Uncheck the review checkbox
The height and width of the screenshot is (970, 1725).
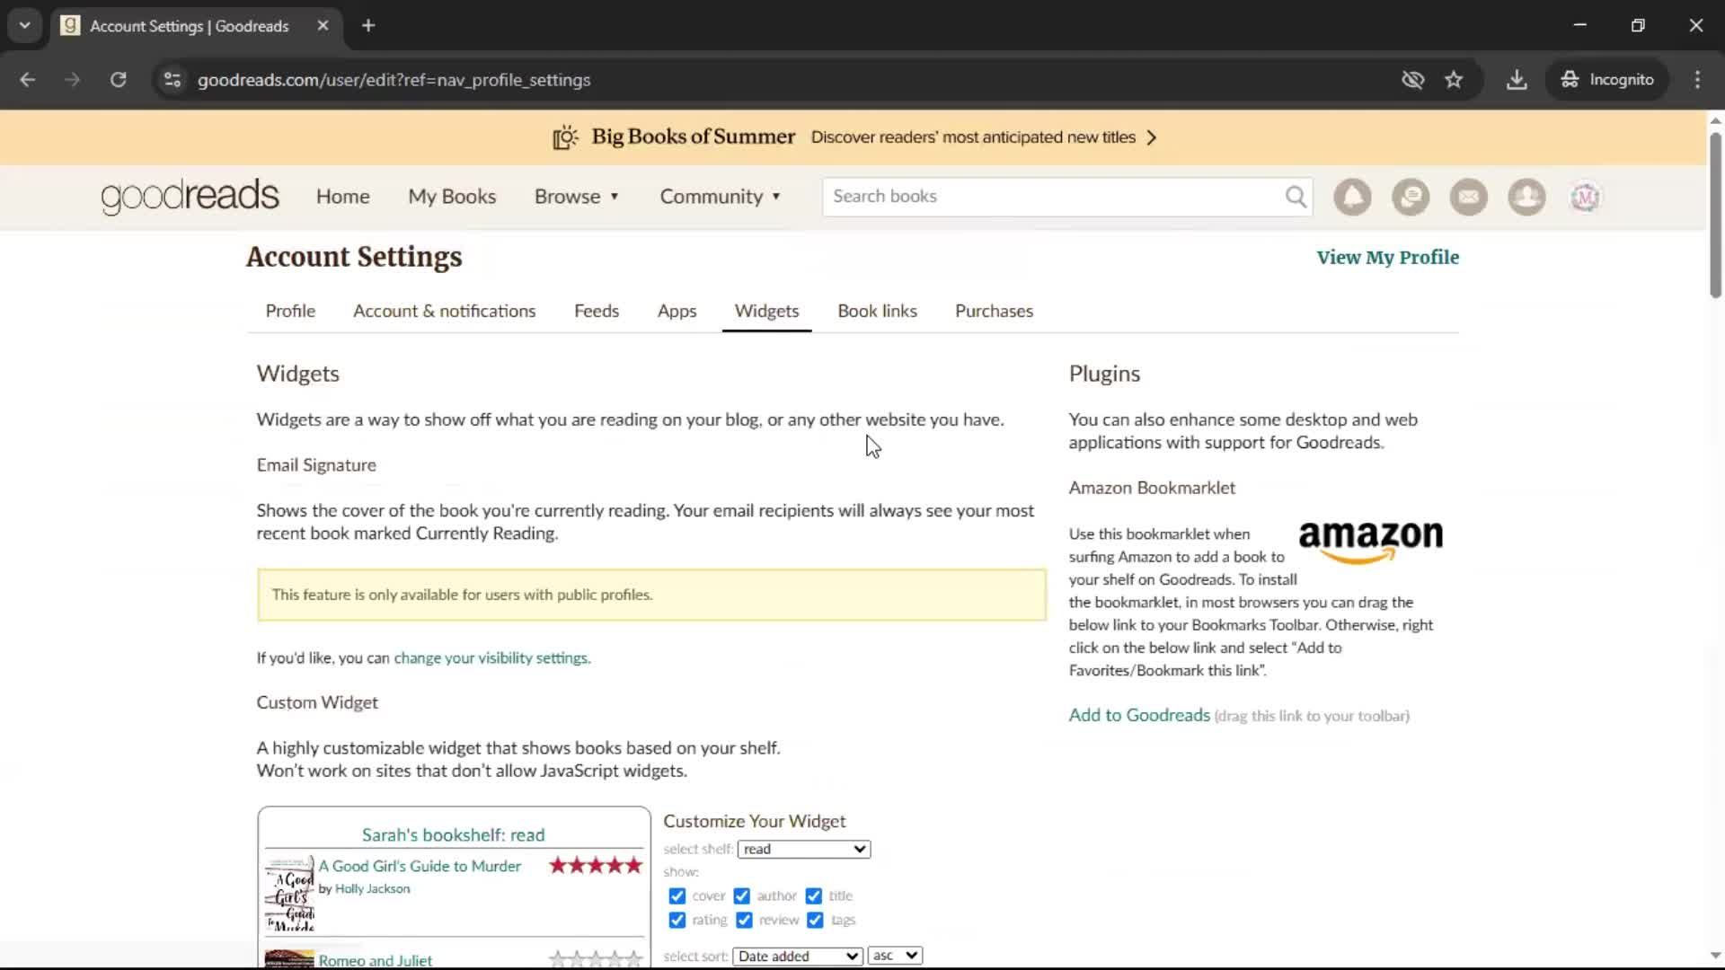[x=744, y=921]
